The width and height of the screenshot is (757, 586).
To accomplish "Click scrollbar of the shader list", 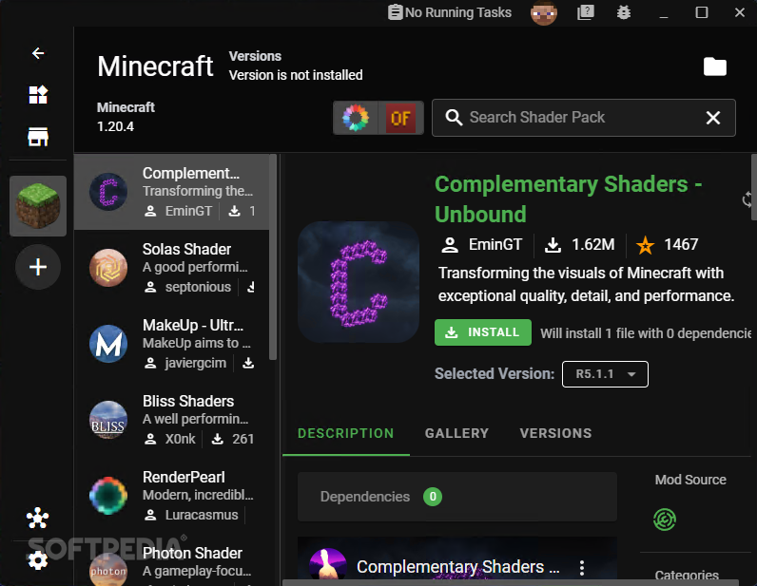I will [x=273, y=257].
